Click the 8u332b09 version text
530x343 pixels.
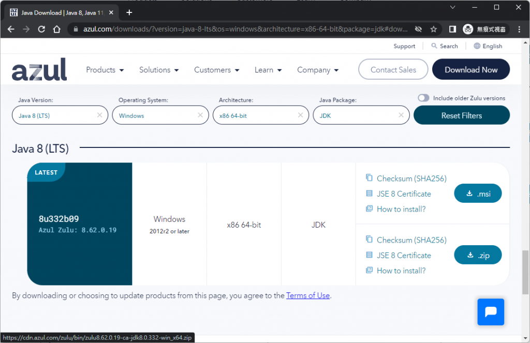click(x=59, y=219)
